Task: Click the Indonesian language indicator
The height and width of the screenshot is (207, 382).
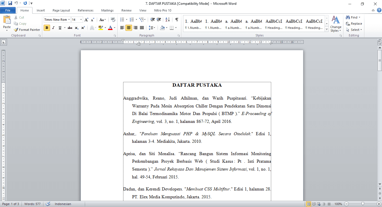Action: pyautogui.click(x=63, y=204)
